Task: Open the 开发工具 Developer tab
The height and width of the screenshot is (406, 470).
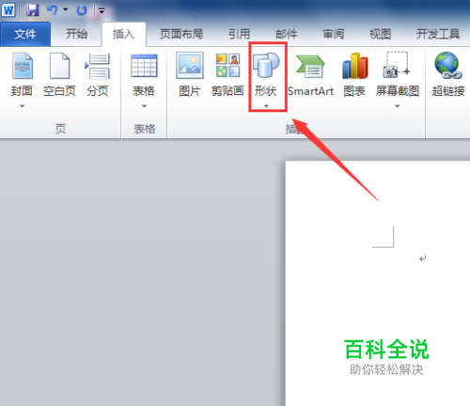Action: [x=438, y=34]
